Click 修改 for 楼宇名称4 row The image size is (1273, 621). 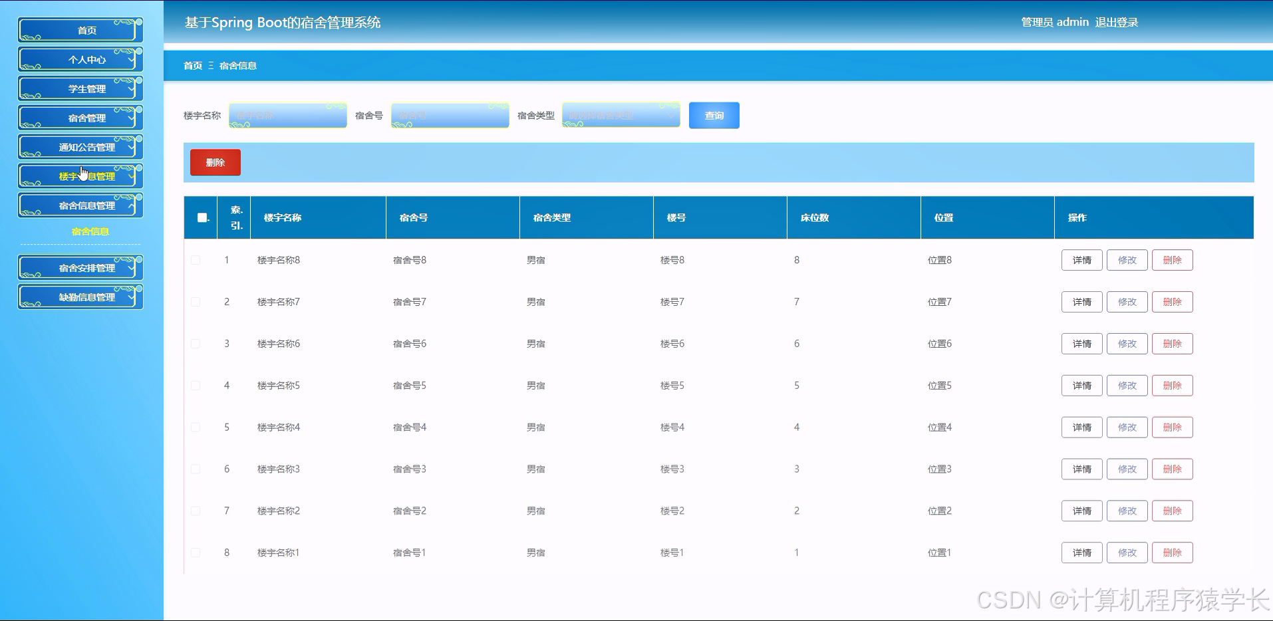[1127, 428]
